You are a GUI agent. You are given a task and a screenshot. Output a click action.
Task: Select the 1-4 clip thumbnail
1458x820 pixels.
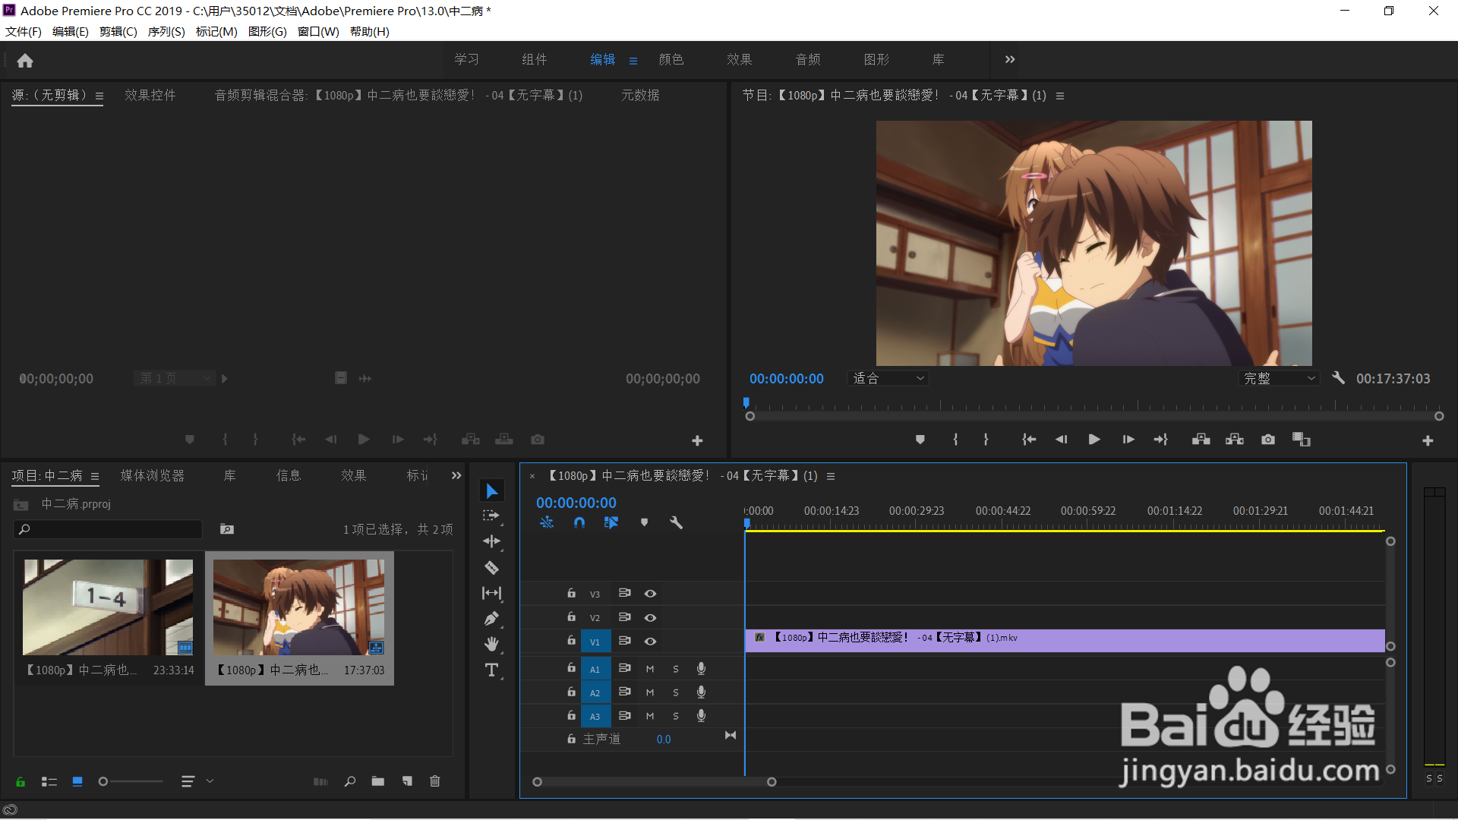[108, 607]
